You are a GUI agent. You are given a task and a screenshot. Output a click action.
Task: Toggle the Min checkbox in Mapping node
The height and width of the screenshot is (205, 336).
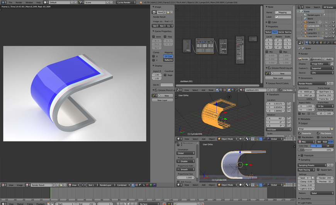267,52
